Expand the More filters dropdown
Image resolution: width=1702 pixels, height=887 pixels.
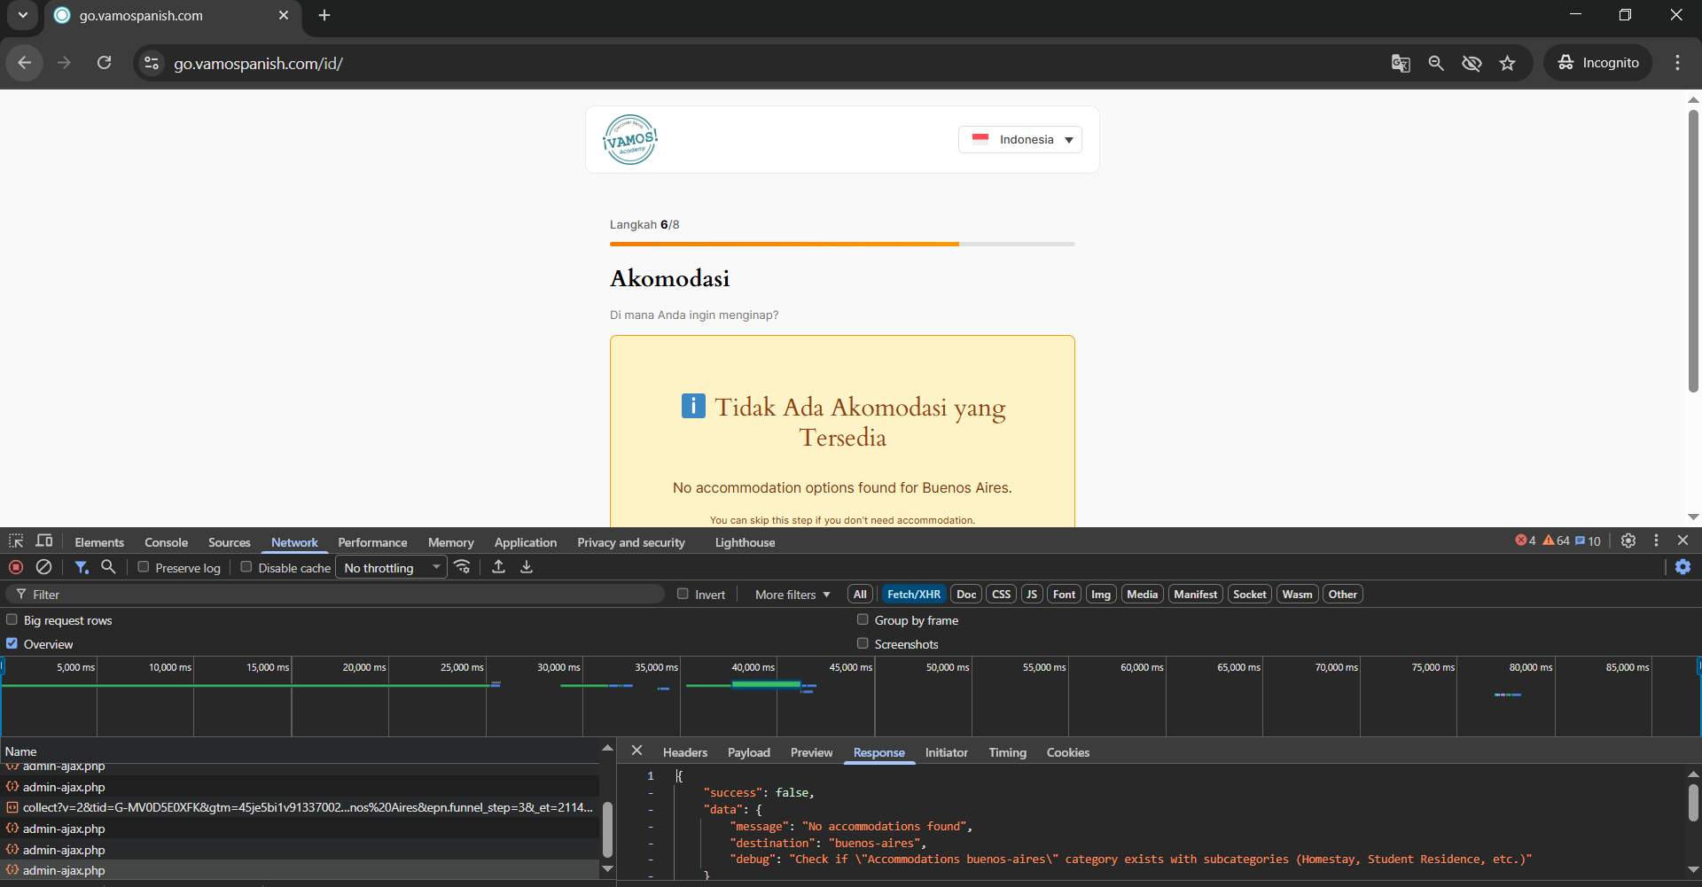pos(792,595)
